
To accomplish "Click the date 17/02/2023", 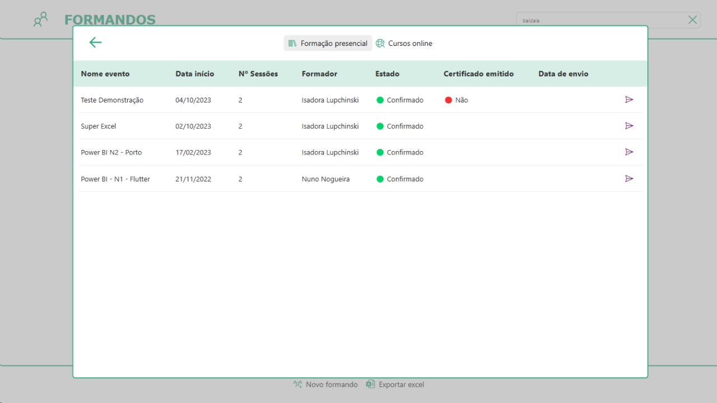I will [x=193, y=152].
